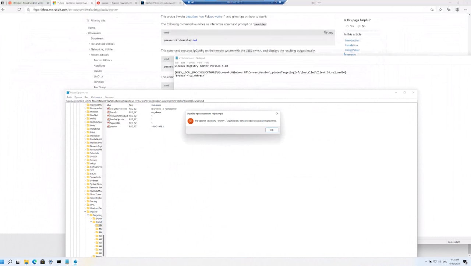The width and height of the screenshot is (471, 266).
Task: Open the Windows Start menu
Action: [x=2, y=262]
